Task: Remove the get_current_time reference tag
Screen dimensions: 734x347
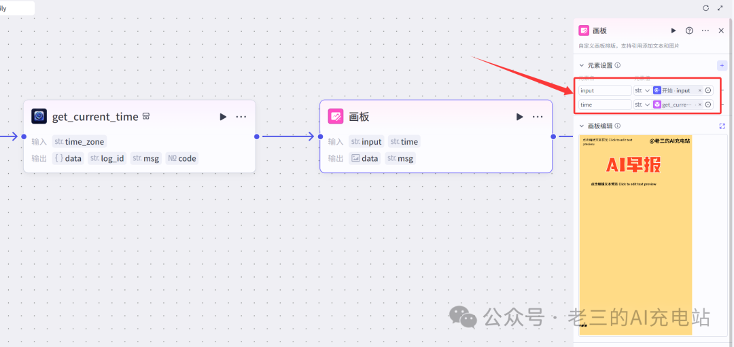Action: click(x=700, y=105)
